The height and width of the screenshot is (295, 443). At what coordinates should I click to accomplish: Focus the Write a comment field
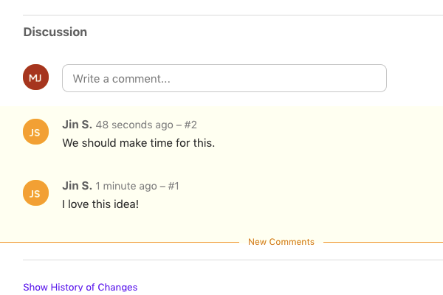pyautogui.click(x=224, y=78)
